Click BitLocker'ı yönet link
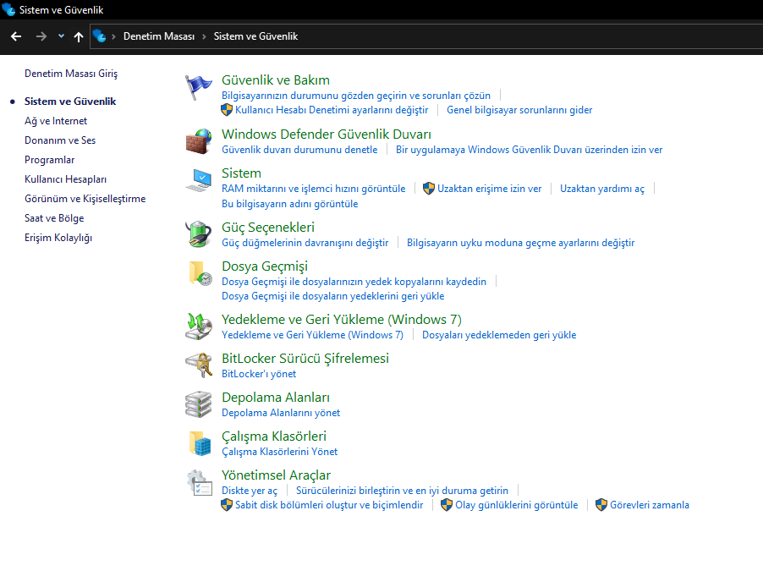This screenshot has width=763, height=571. [258, 374]
